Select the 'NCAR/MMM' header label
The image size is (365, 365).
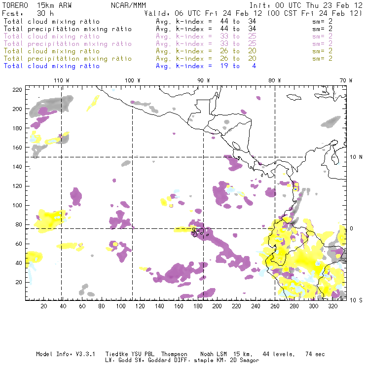128,5
